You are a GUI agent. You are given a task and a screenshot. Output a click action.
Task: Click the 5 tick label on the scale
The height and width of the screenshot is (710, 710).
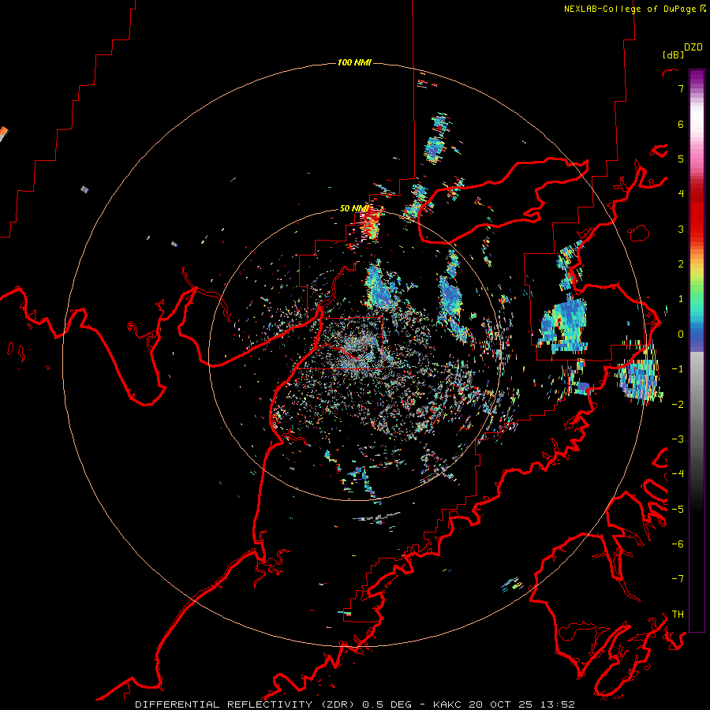[x=681, y=159]
